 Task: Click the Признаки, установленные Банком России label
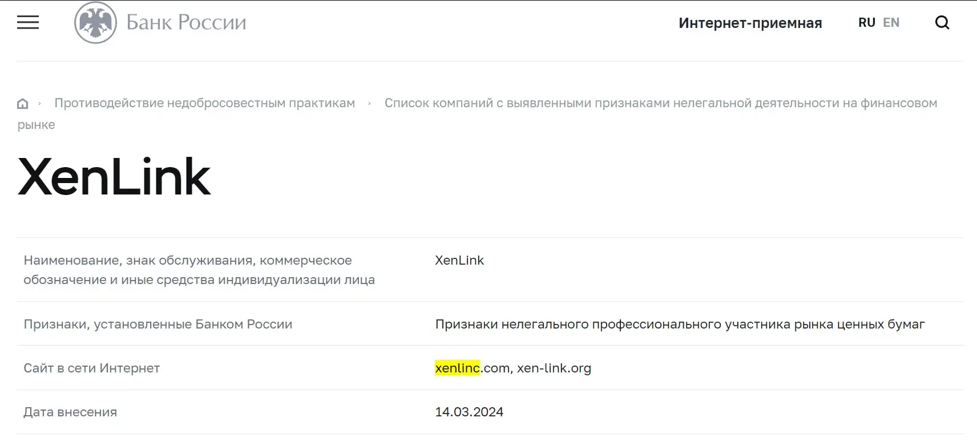tap(158, 324)
